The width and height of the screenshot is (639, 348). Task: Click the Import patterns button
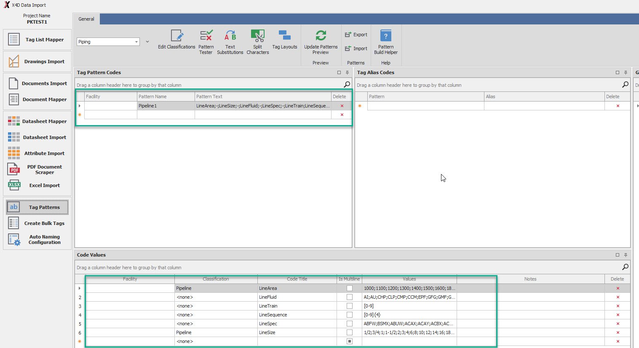(x=356, y=48)
